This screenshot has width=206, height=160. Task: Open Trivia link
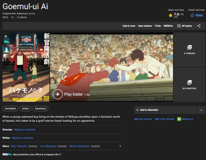158,26
